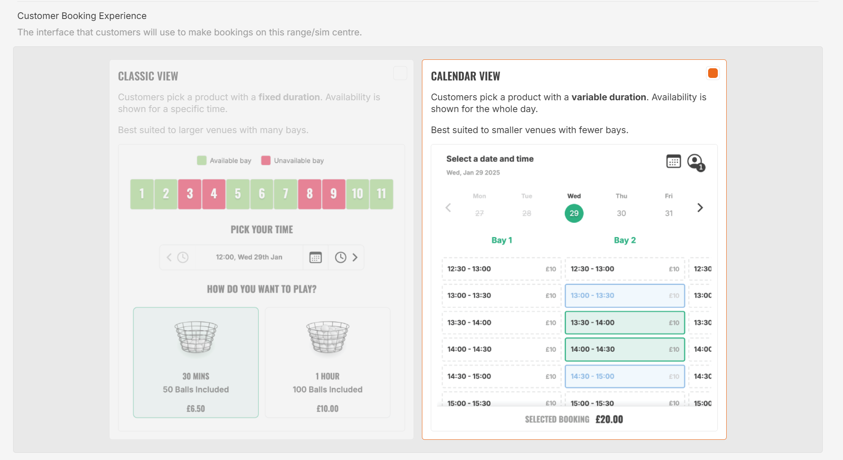Select the 1 Hour ball basket product
The image size is (843, 460).
328,362
